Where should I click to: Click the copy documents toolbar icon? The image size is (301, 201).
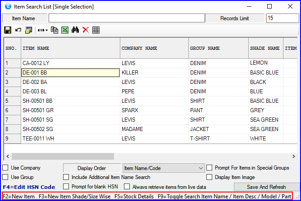pyautogui.click(x=55, y=30)
